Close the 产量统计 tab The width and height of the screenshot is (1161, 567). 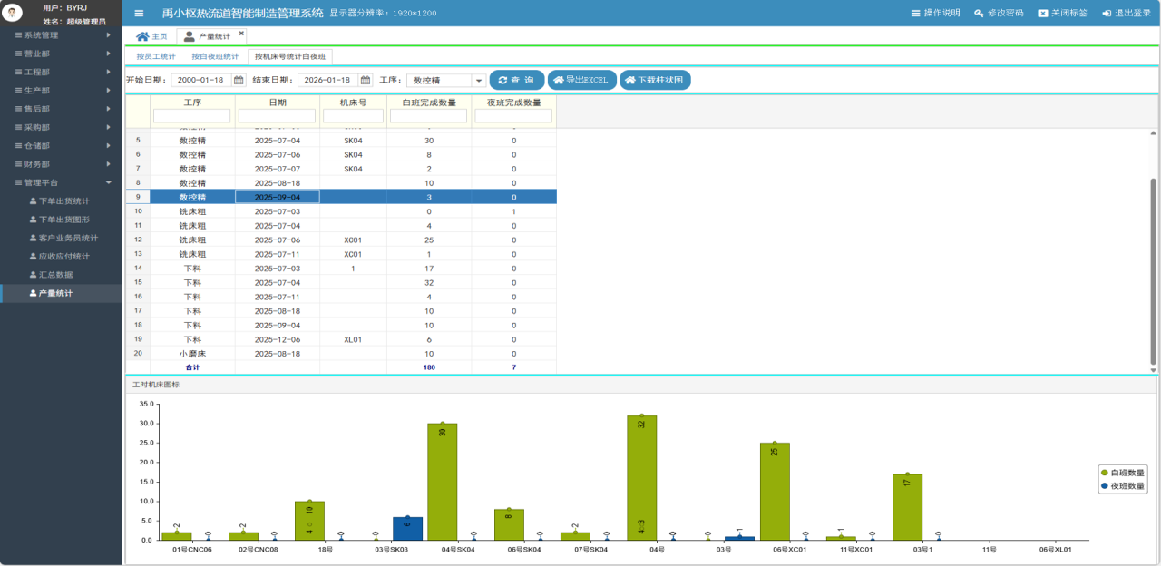[x=241, y=34]
